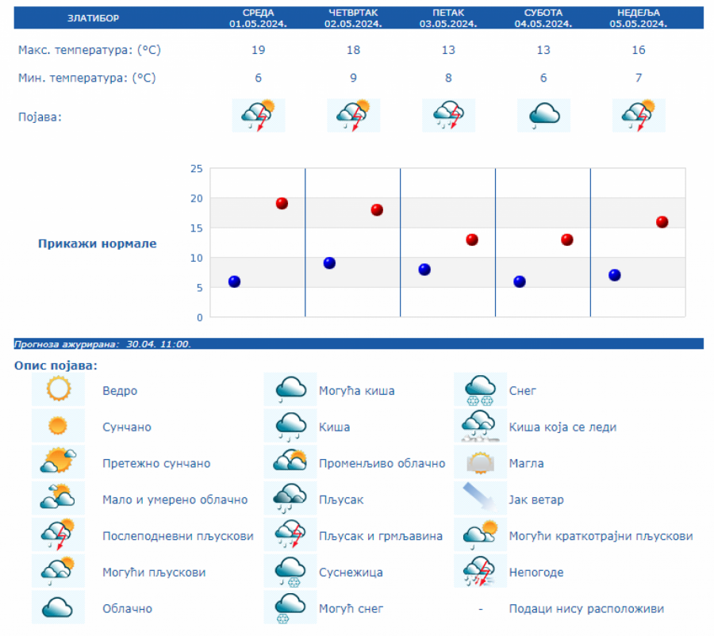Select the НЕДЕЉА 05.05.2024 column header
This screenshot has width=714, height=636.
pos(639,17)
